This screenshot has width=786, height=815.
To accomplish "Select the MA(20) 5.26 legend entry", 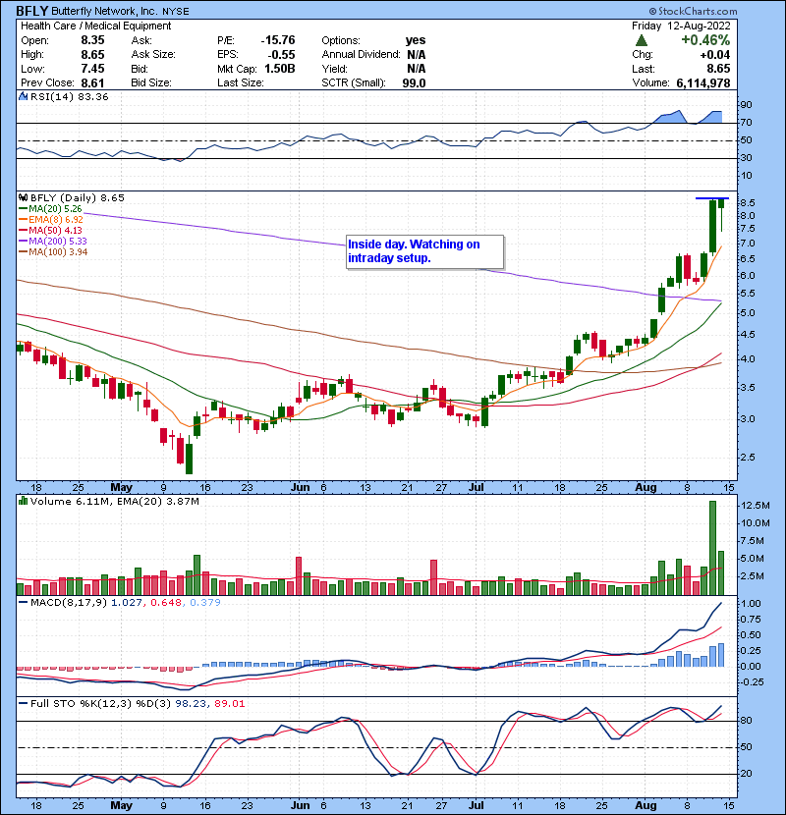I will click(x=51, y=209).
